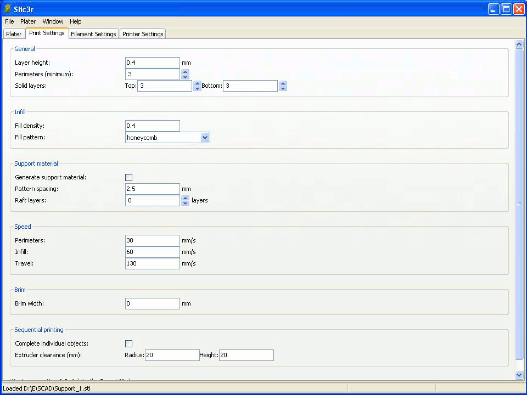Decrease Raft layers with down arrow
The width and height of the screenshot is (527, 395).
[185, 204]
